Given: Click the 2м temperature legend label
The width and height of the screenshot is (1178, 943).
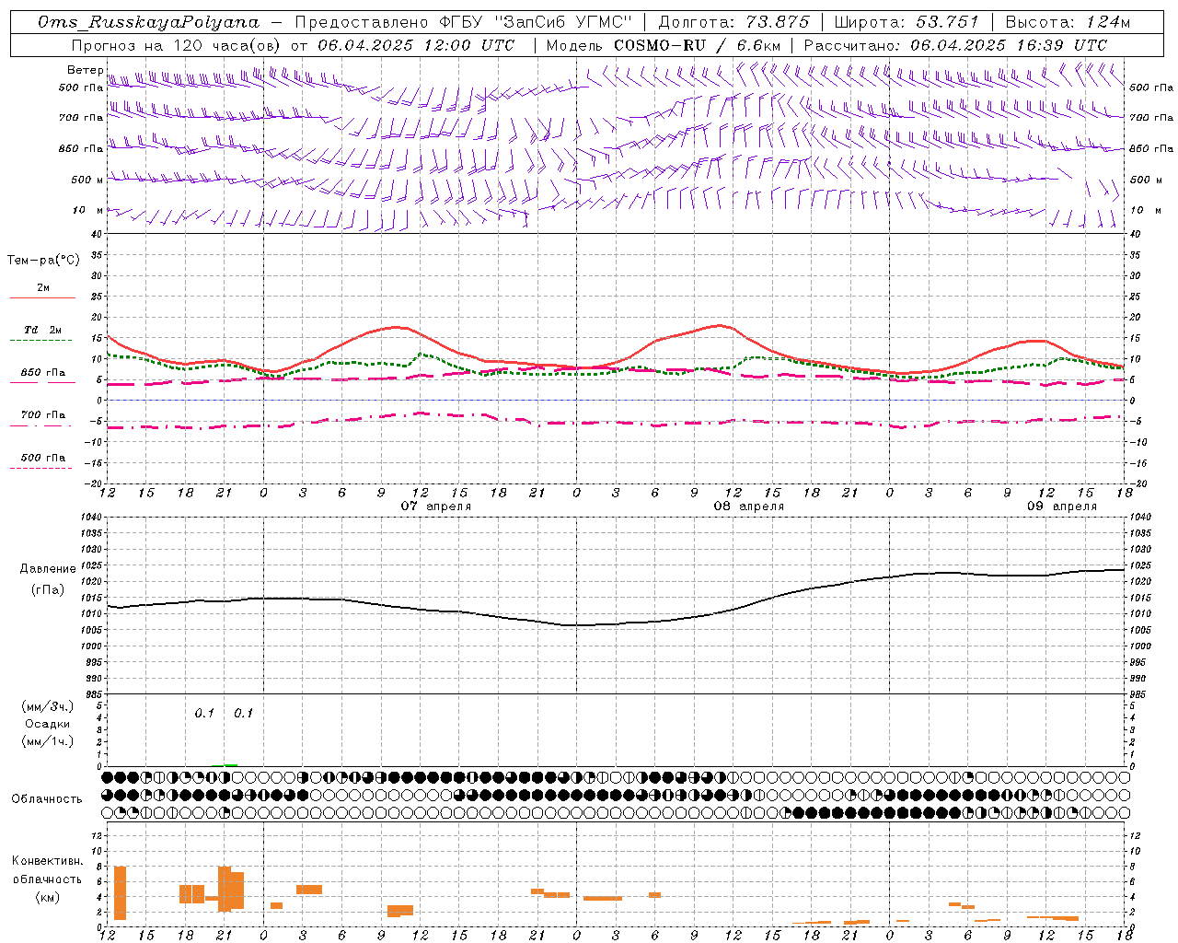Looking at the screenshot, I should click(43, 287).
